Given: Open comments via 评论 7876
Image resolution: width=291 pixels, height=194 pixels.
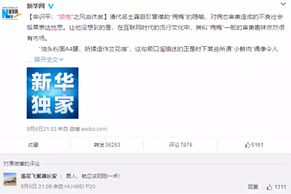Looking at the screenshot, I should point(181,145).
